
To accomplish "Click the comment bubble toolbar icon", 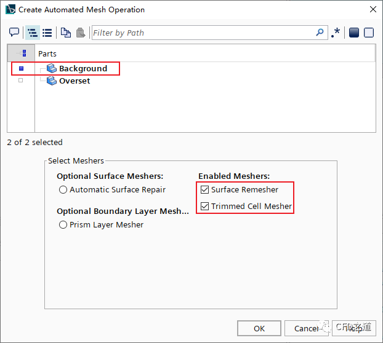I will pyautogui.click(x=14, y=33).
